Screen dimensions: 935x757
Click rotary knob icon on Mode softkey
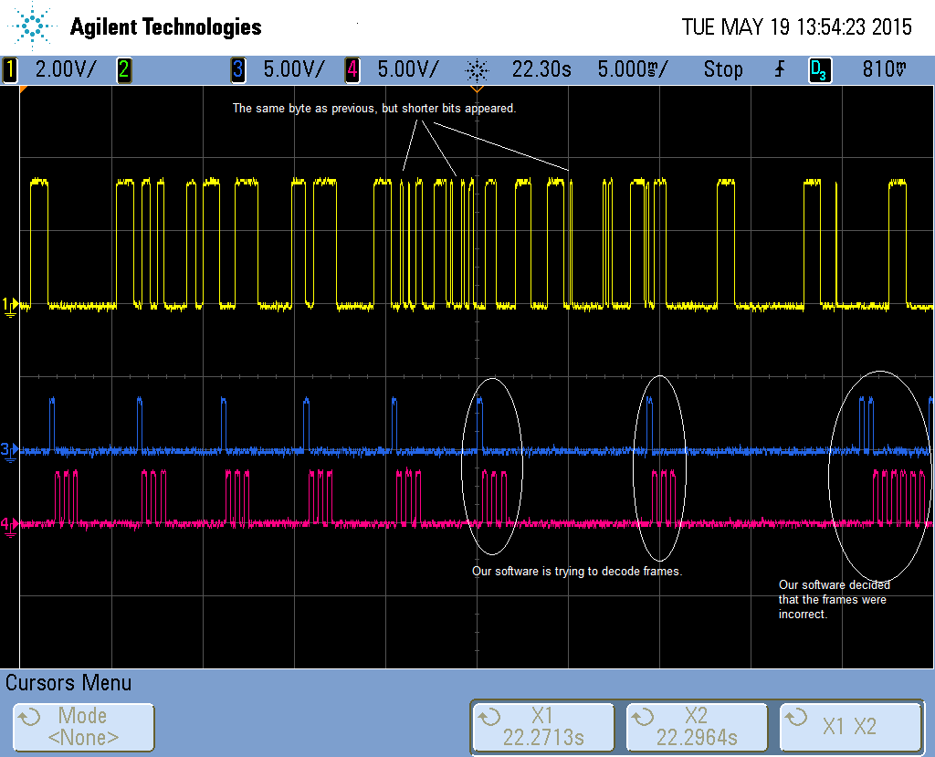coord(28,717)
